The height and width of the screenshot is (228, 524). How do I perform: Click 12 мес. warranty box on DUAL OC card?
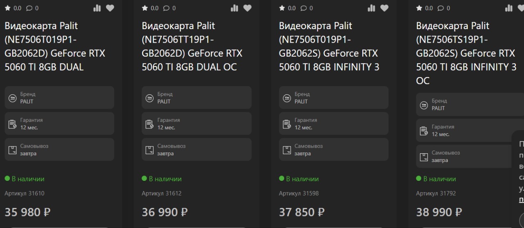coord(196,123)
